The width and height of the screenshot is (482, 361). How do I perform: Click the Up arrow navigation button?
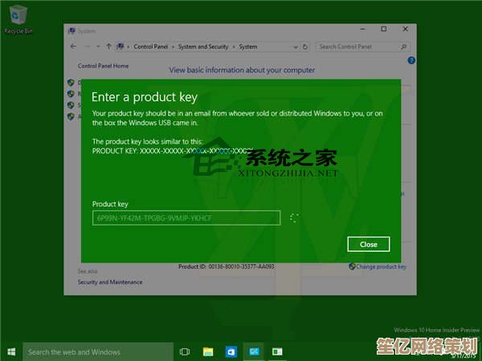[x=108, y=47]
